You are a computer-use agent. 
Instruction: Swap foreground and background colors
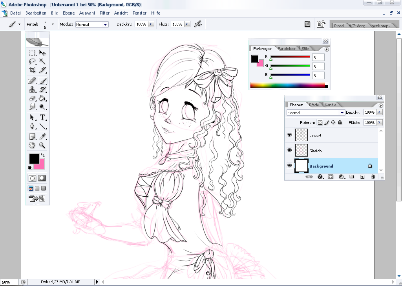[x=43, y=155]
